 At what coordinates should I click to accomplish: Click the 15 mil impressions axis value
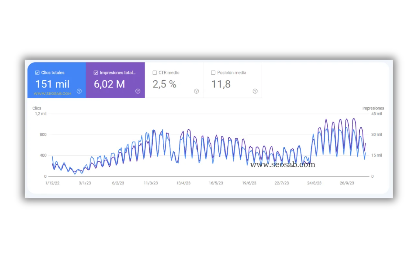[x=376, y=155]
